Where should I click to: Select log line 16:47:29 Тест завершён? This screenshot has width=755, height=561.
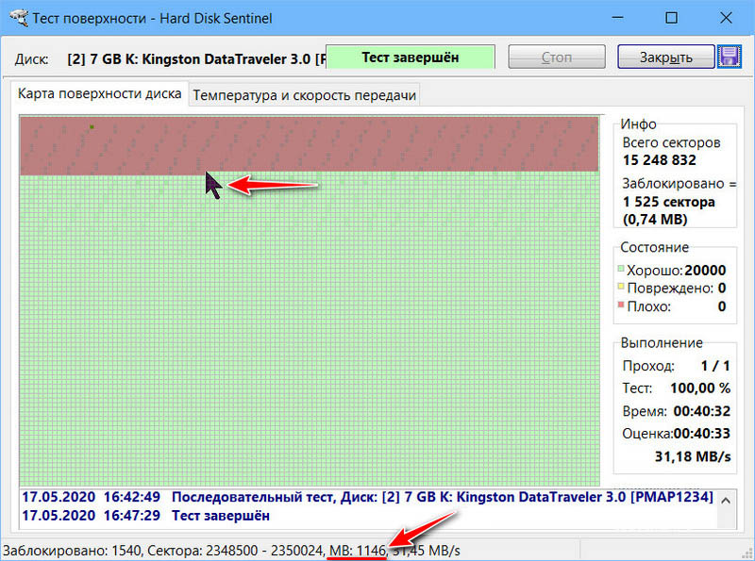point(145,516)
